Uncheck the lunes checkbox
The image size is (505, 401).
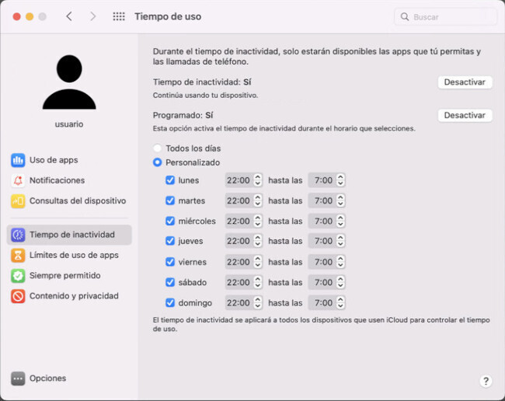pyautogui.click(x=170, y=180)
